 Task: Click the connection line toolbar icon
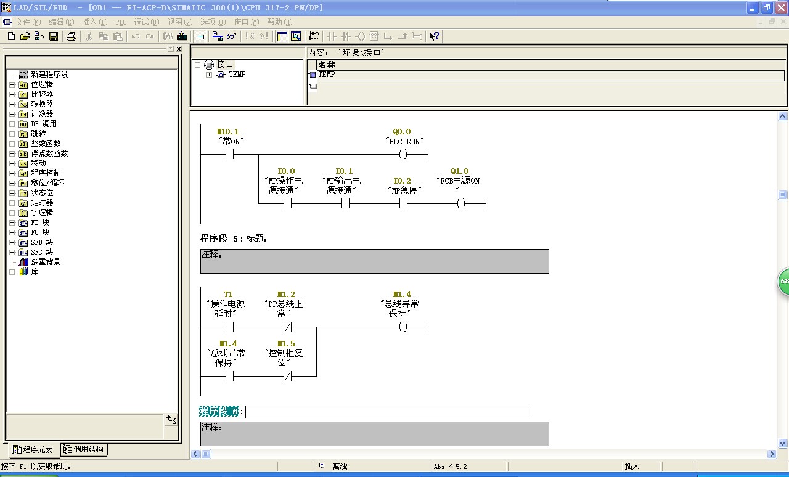point(417,36)
